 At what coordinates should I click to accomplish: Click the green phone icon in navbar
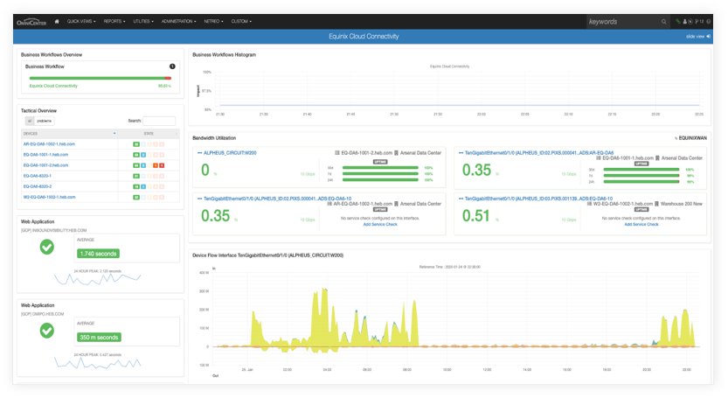coord(676,21)
